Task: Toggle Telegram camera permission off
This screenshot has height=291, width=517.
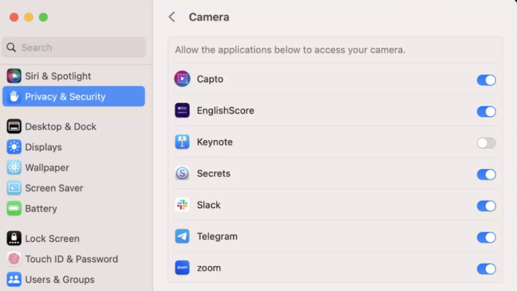Action: click(486, 237)
